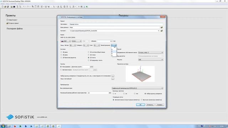This screenshot has width=228, height=128.
Task: Open the snow zone (Снег) dropdown
Action: [97, 46]
